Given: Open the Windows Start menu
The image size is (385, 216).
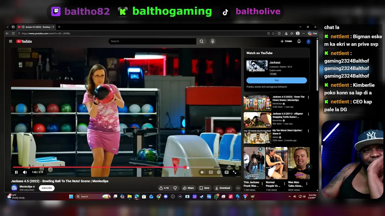Looking at the screenshot, I should click(71, 196).
